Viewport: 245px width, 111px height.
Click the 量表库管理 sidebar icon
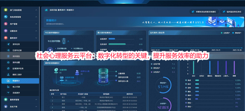click(6, 100)
